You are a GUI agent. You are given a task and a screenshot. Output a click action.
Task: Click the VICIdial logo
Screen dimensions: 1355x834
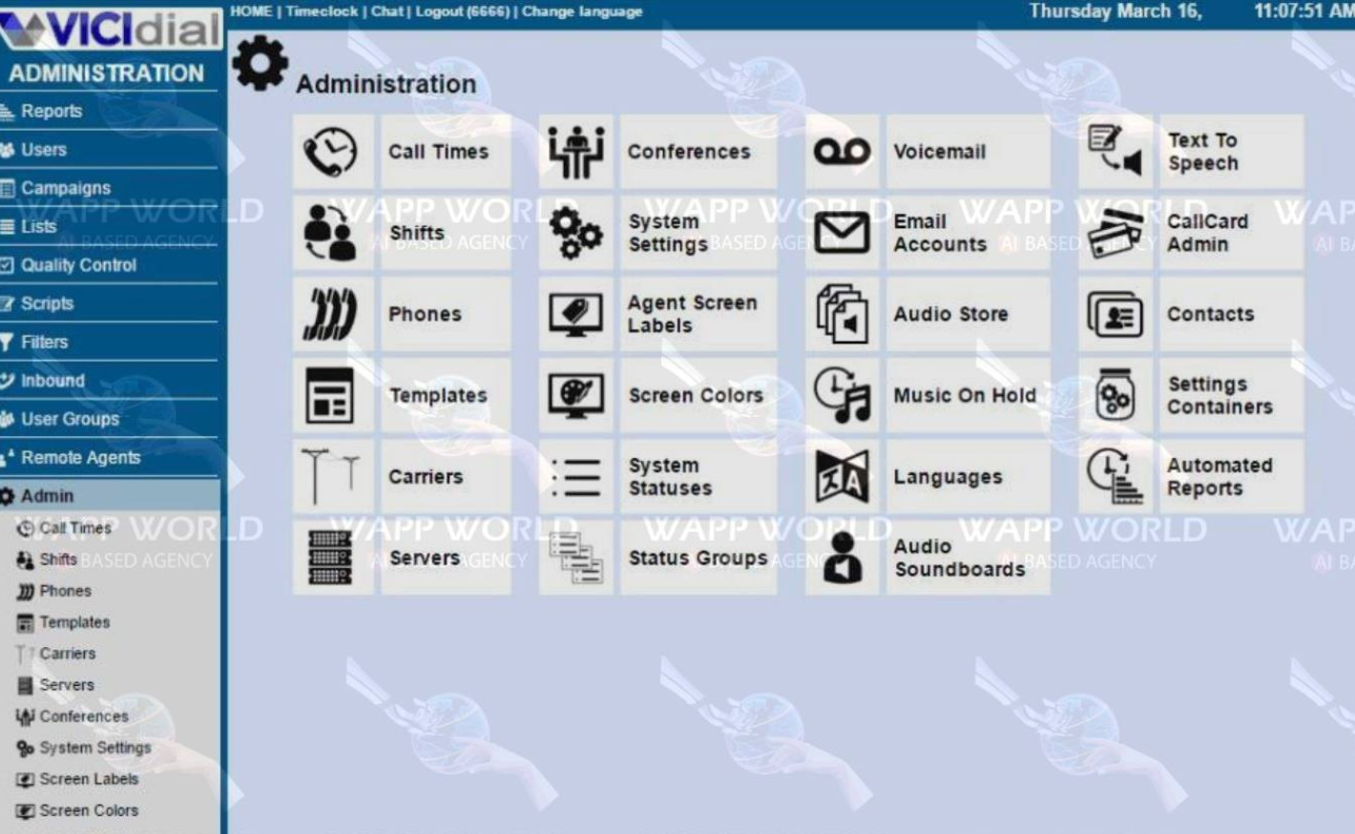pos(110,29)
